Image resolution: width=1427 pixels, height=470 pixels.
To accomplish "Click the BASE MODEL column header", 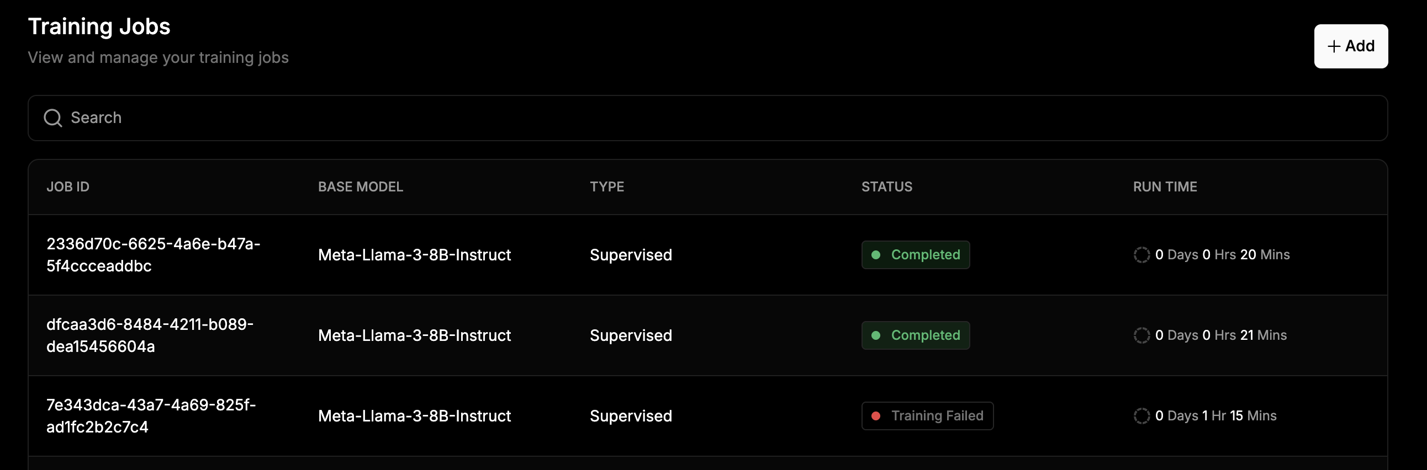I will click(x=361, y=187).
